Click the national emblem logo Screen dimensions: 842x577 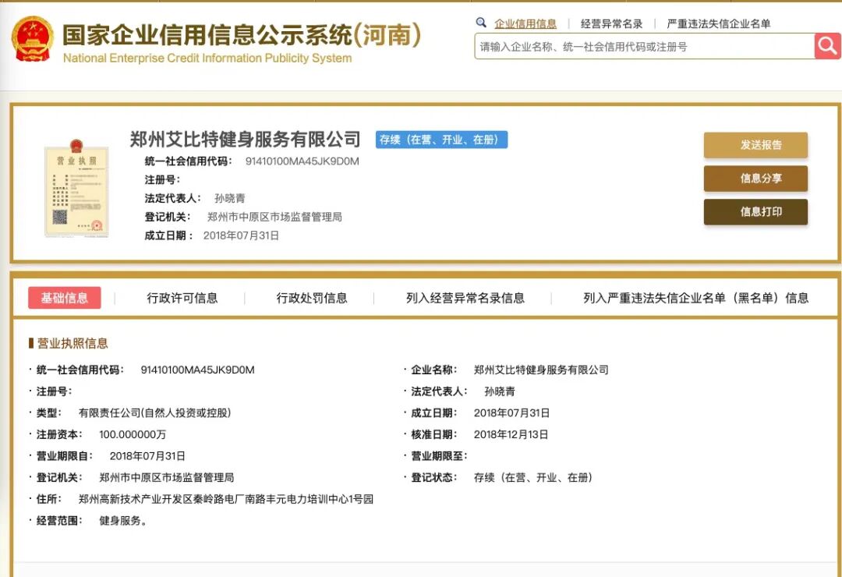33,39
